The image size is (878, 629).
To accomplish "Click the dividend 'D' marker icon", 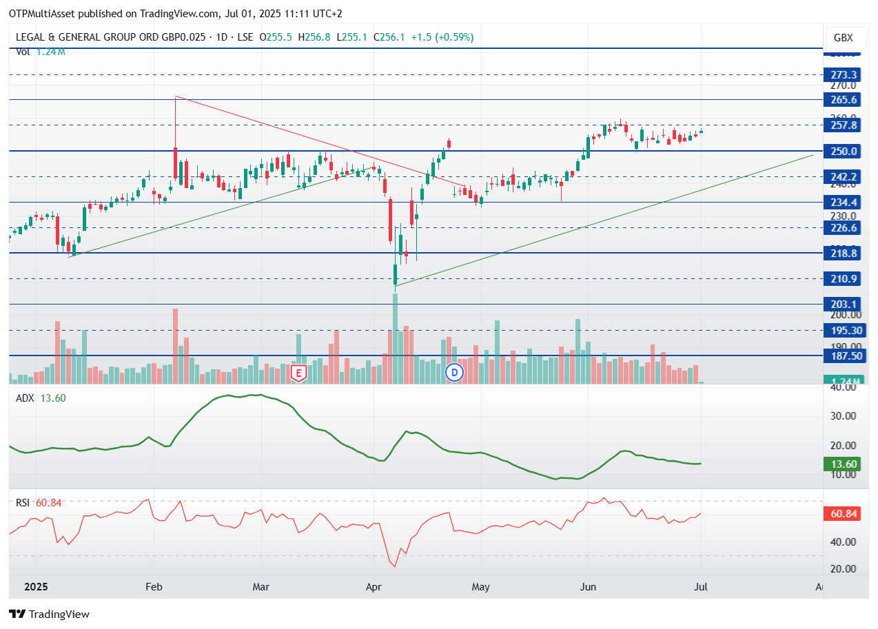I will pyautogui.click(x=453, y=373).
